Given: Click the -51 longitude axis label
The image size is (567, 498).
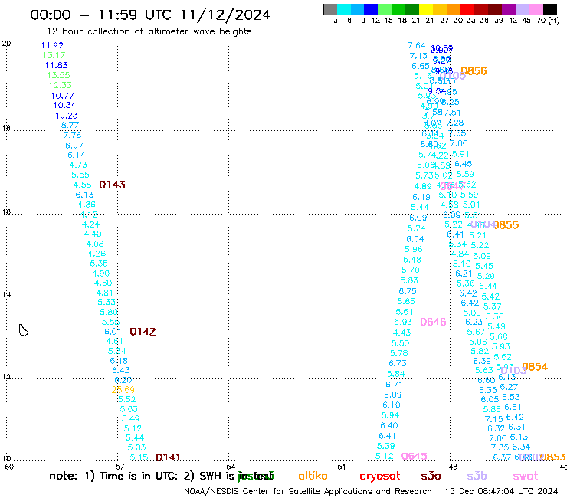Looking at the screenshot, I should click(x=339, y=467).
